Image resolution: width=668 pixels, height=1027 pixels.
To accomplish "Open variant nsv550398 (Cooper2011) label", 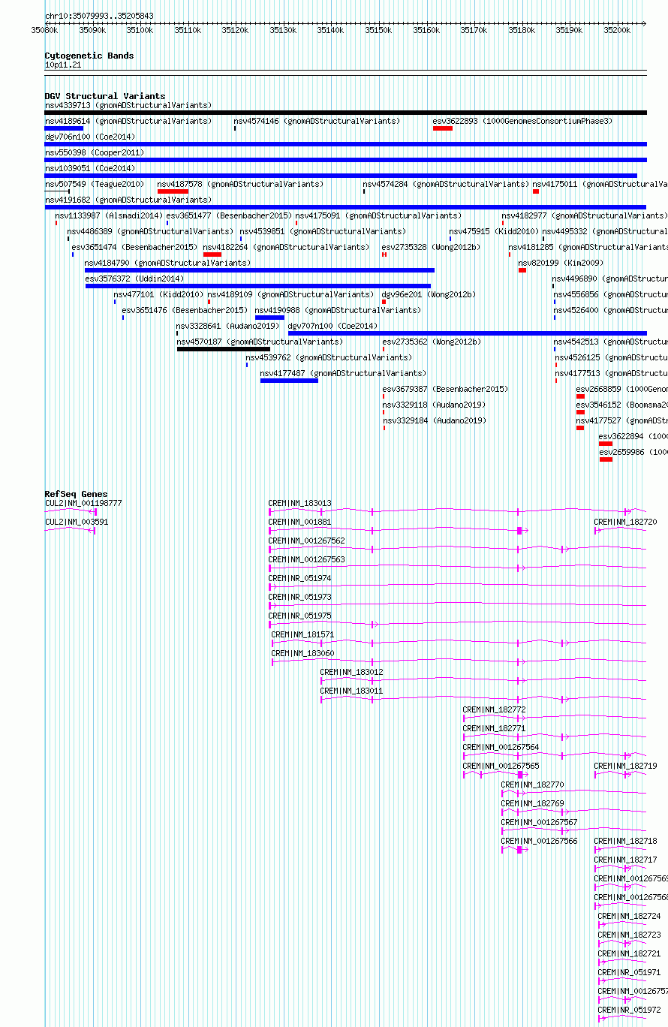I will (95, 152).
